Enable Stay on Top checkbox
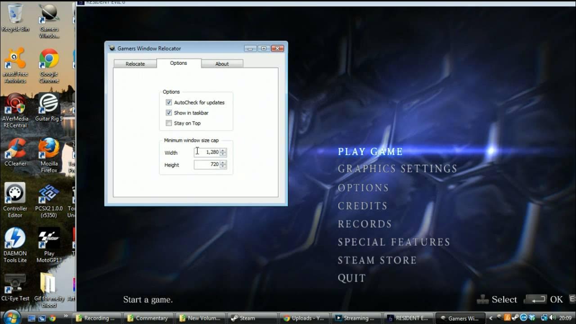Screen dimensions: 576x324 [169, 123]
